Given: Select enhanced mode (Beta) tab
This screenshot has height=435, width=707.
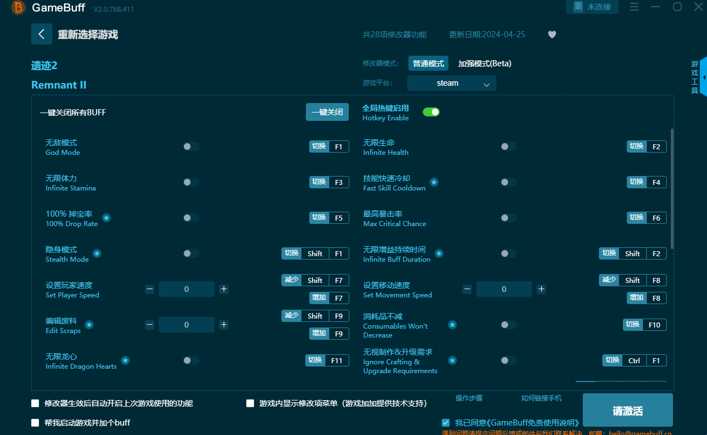Looking at the screenshot, I should pyautogui.click(x=485, y=63).
